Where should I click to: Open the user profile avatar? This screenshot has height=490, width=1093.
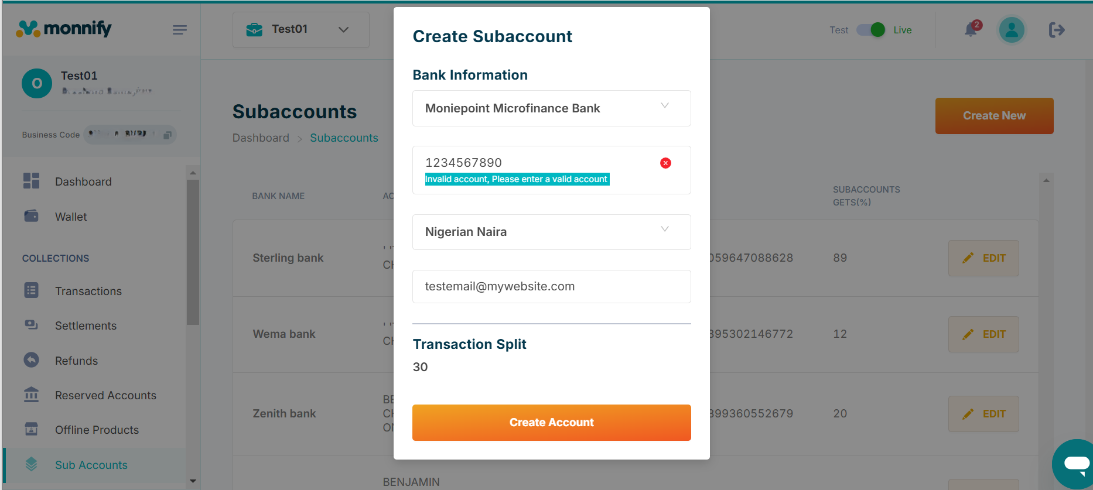[x=1012, y=30]
